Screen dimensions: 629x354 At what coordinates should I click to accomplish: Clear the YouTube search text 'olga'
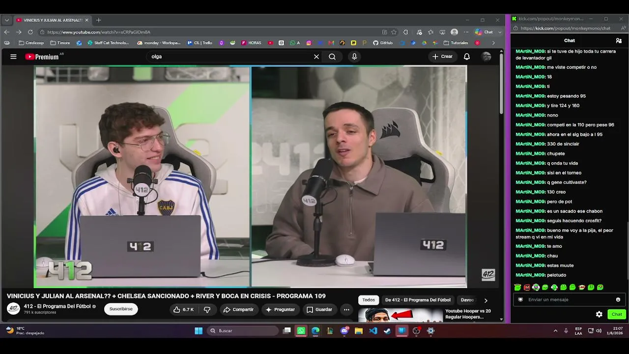pos(316,57)
